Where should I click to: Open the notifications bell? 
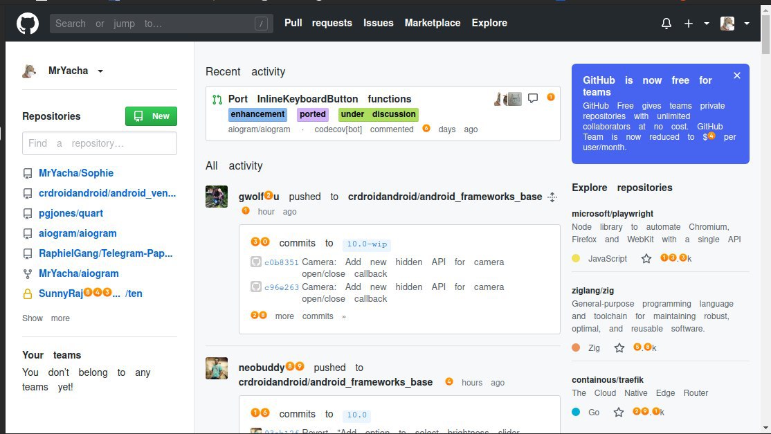[666, 23]
